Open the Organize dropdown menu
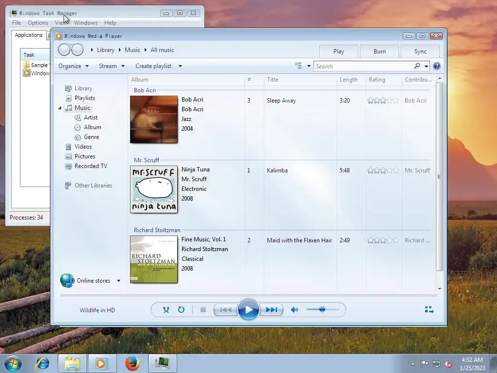Viewport: 497px width, 373px height. 74,66
